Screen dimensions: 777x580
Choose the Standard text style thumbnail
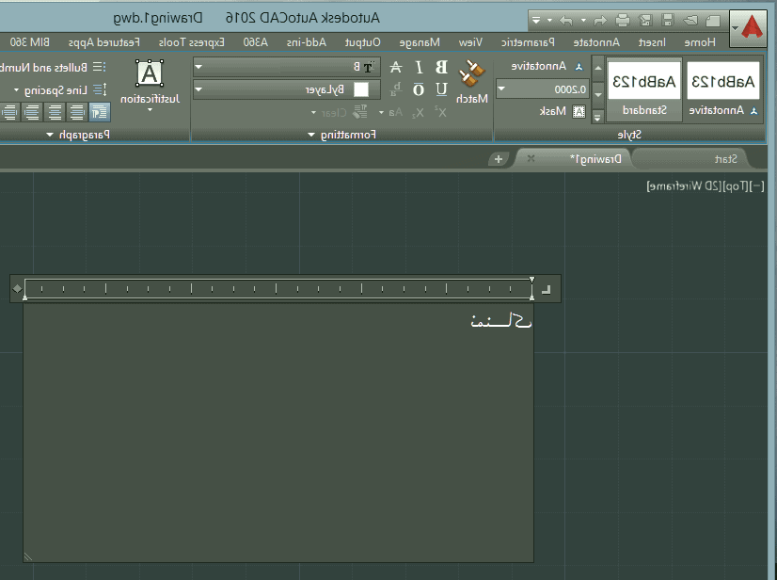(x=644, y=89)
